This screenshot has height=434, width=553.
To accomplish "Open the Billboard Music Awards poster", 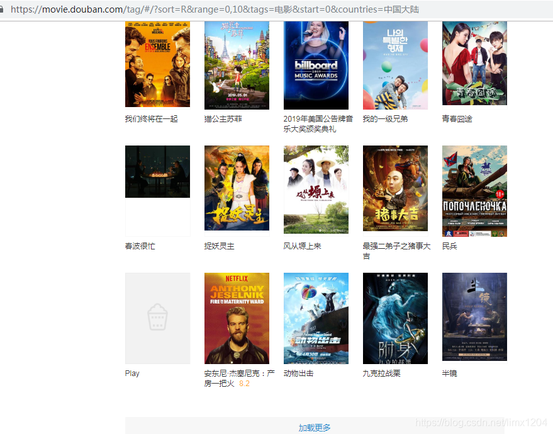I will click(x=316, y=66).
